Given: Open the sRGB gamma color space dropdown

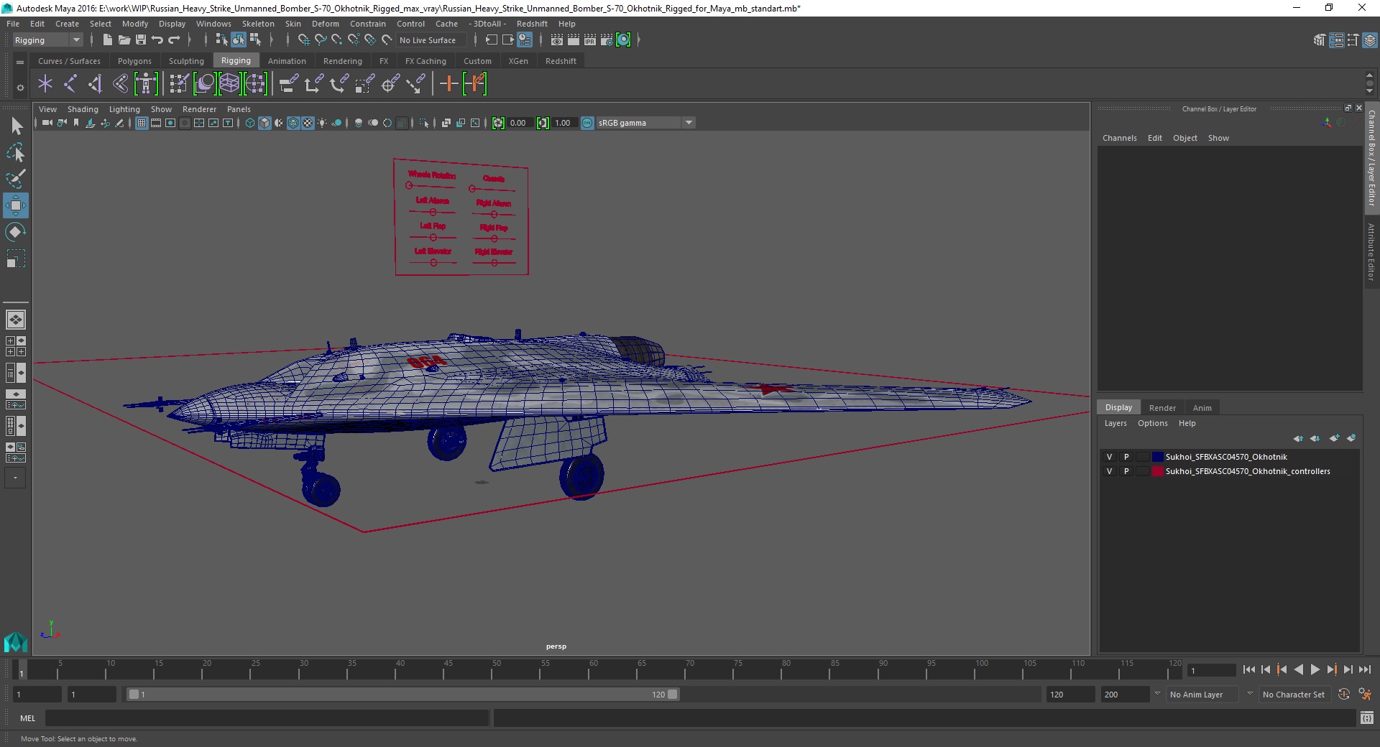Looking at the screenshot, I should pyautogui.click(x=645, y=123).
